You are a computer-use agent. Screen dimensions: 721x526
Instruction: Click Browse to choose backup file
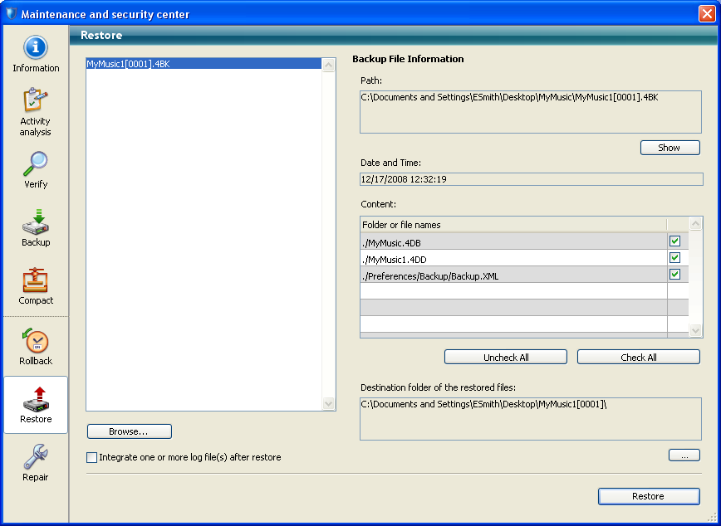[129, 431]
